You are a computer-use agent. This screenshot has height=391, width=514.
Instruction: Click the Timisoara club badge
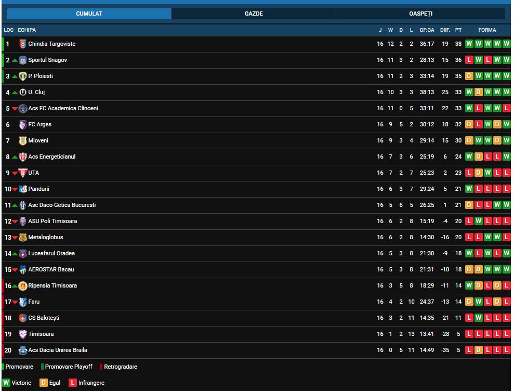click(23, 334)
